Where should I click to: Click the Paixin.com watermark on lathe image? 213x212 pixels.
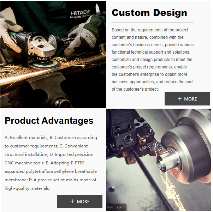(x=115, y=207)
